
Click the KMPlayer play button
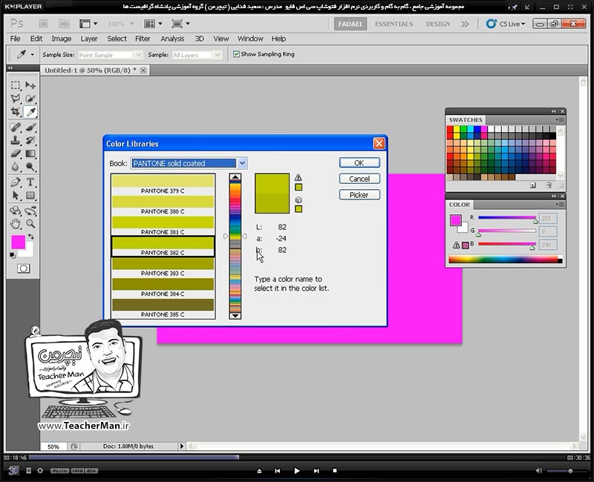[297, 471]
